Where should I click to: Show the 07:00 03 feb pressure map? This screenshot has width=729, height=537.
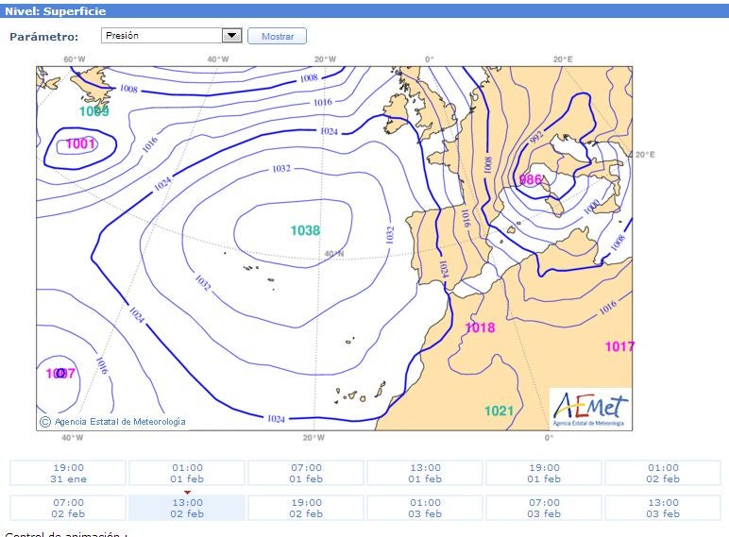pos(544,508)
